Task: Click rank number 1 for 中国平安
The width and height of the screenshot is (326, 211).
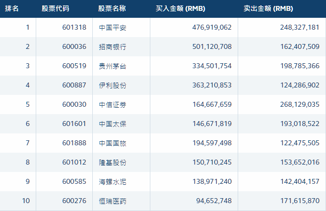Action: point(28,27)
